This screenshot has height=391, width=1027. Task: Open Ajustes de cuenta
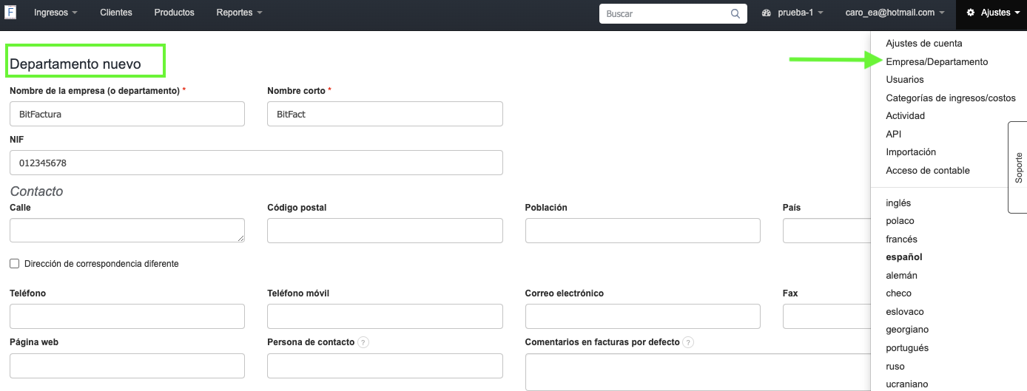(923, 44)
